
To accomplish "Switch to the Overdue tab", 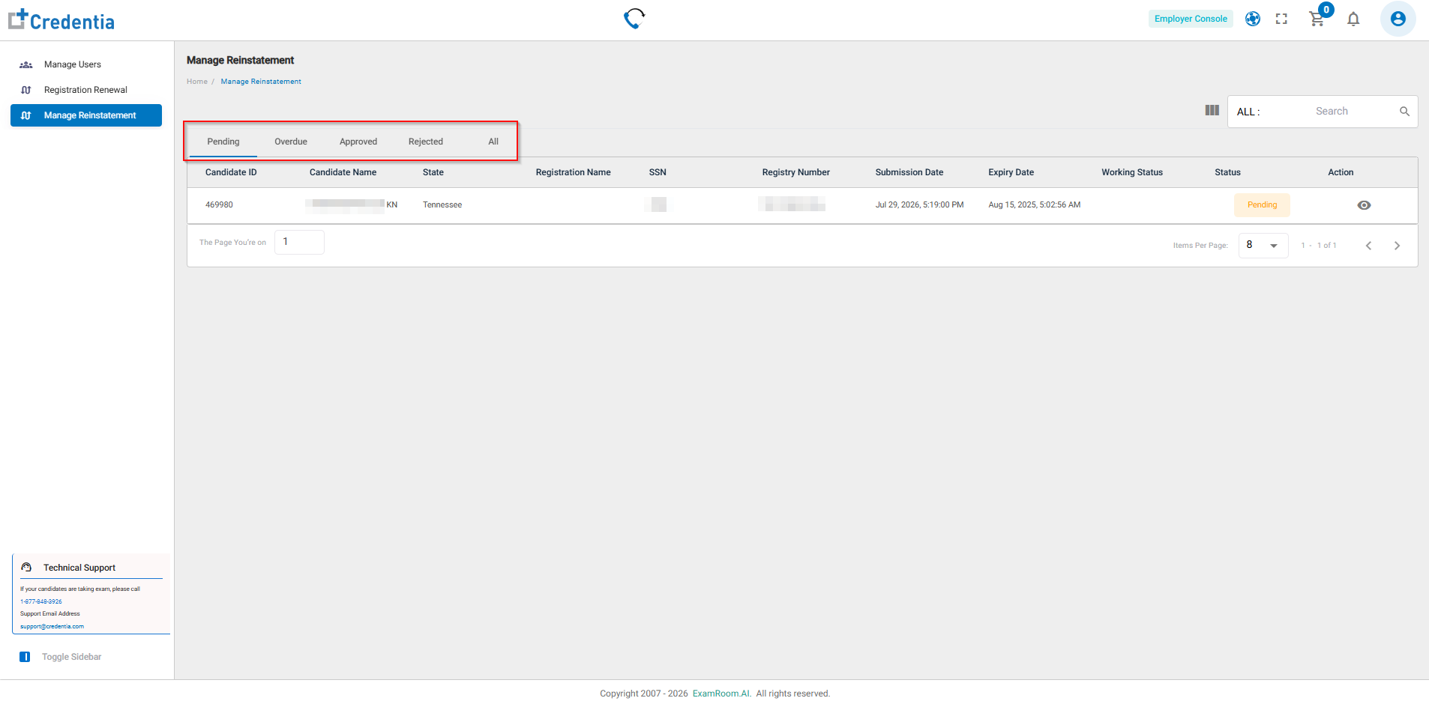I will (291, 142).
